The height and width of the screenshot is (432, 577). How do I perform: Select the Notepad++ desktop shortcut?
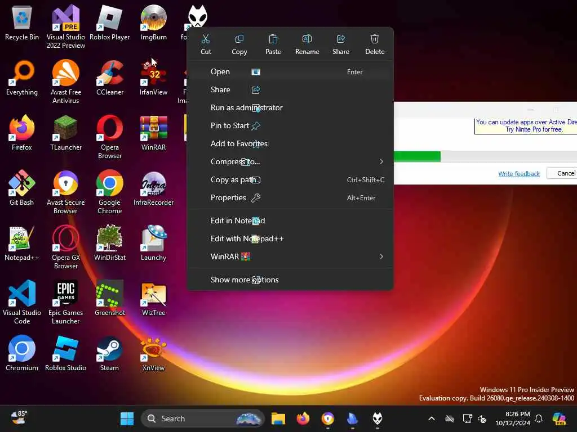(22, 244)
